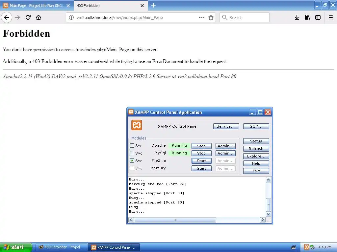
Task: Reload the current page
Action: tap(28, 17)
